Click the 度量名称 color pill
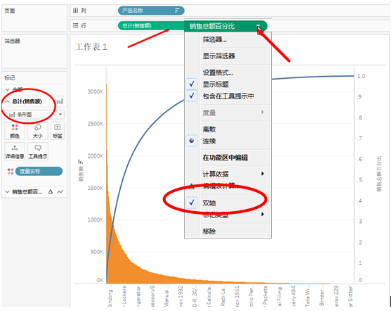 [39, 171]
